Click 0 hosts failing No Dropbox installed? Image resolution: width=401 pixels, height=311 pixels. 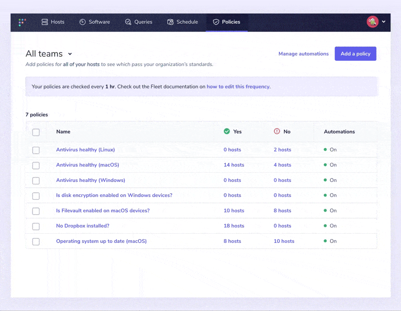tap(282, 226)
